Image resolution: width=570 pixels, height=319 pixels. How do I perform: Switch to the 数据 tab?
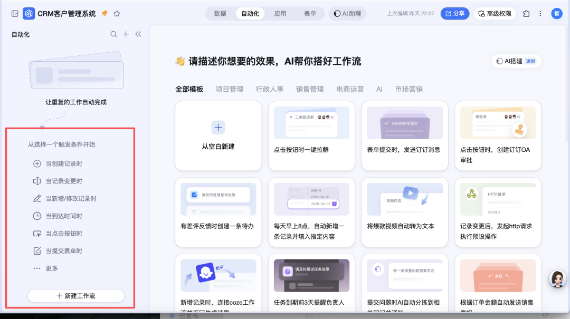pos(220,14)
